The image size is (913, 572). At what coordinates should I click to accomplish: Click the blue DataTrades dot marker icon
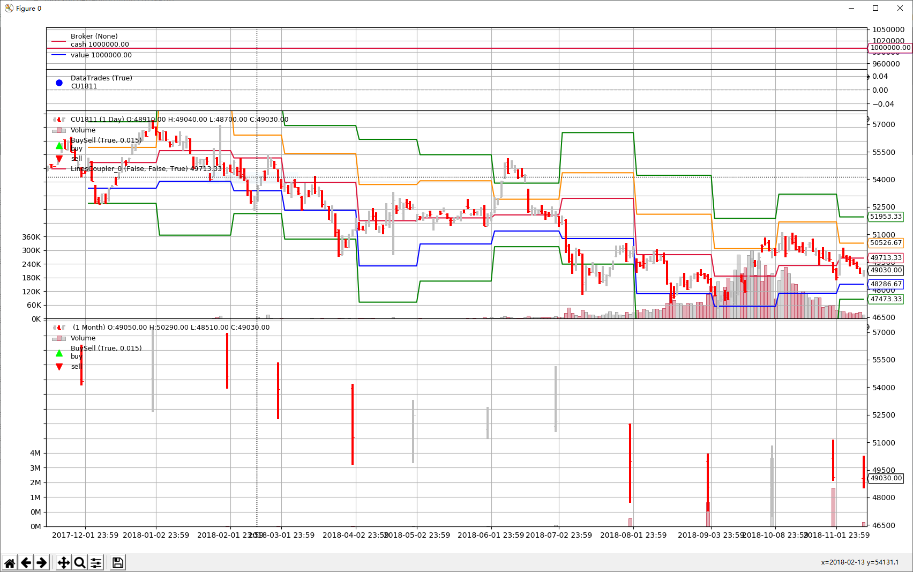tap(59, 83)
